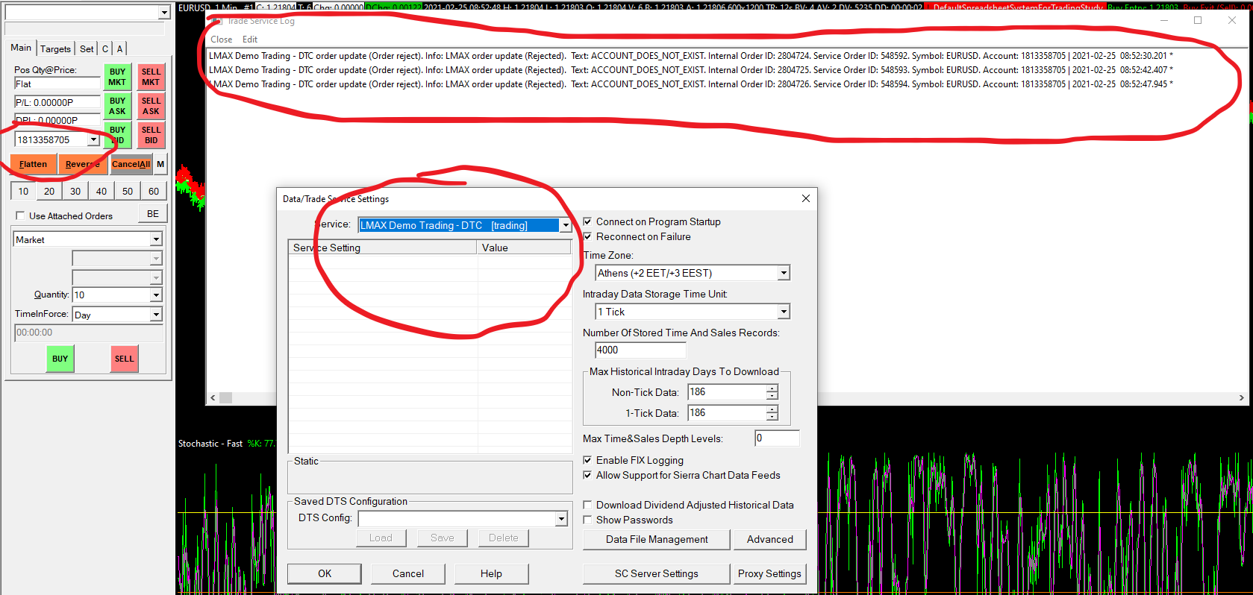Open Advanced service settings
The image size is (1253, 595).
click(x=770, y=539)
